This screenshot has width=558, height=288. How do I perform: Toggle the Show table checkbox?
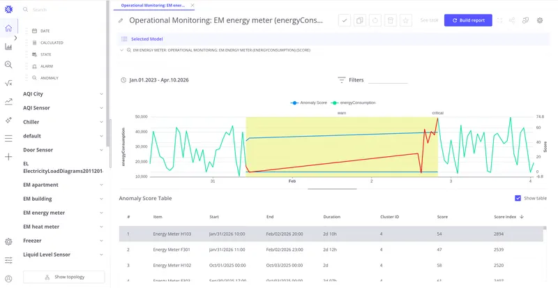pyautogui.click(x=518, y=198)
